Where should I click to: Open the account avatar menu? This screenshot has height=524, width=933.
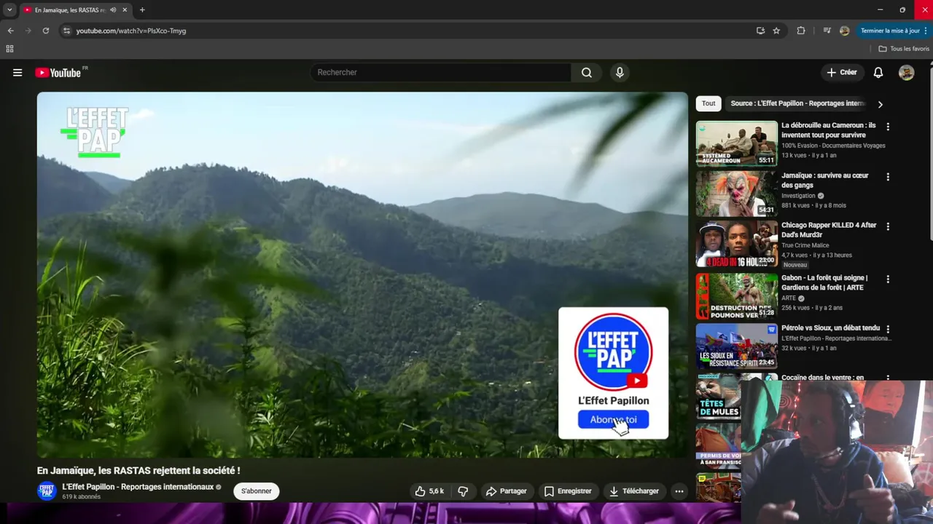tap(907, 73)
